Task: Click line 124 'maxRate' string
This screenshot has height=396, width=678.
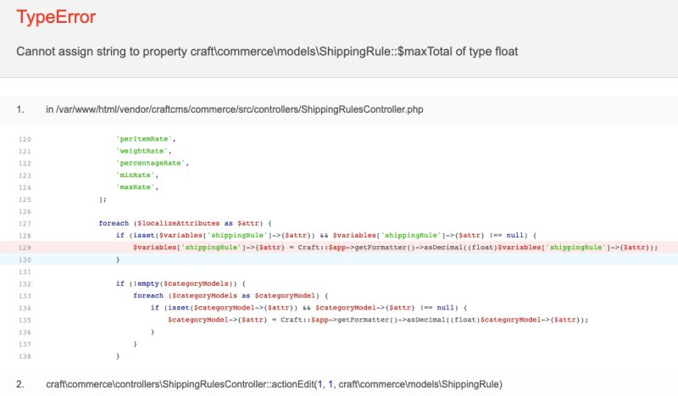Action: point(137,187)
